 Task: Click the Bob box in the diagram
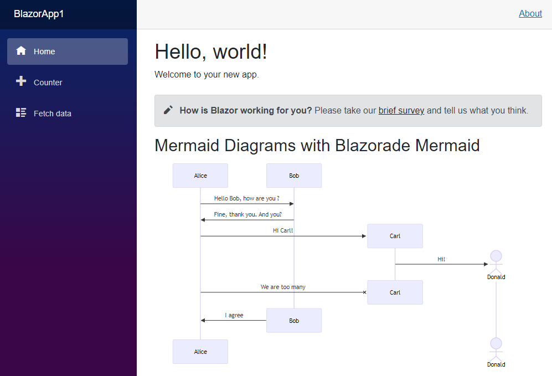(x=294, y=176)
